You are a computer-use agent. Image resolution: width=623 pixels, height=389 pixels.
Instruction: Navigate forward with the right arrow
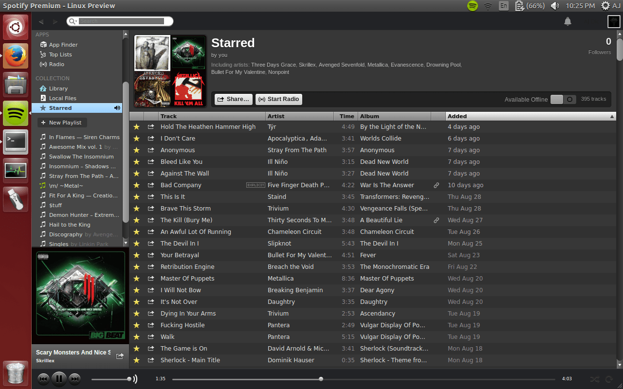(55, 21)
